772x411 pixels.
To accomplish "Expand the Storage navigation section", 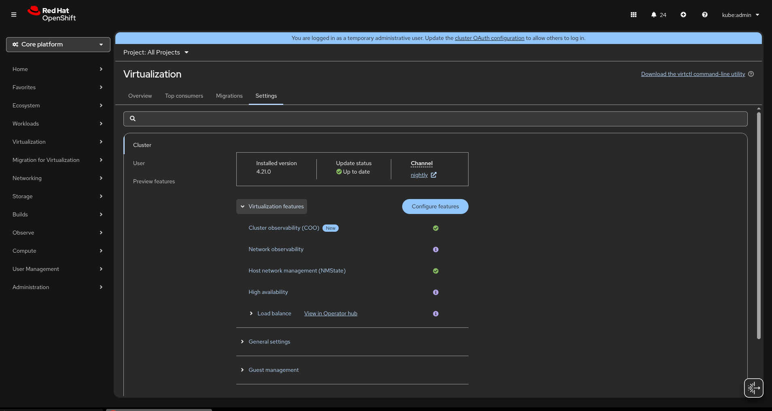I will point(57,196).
